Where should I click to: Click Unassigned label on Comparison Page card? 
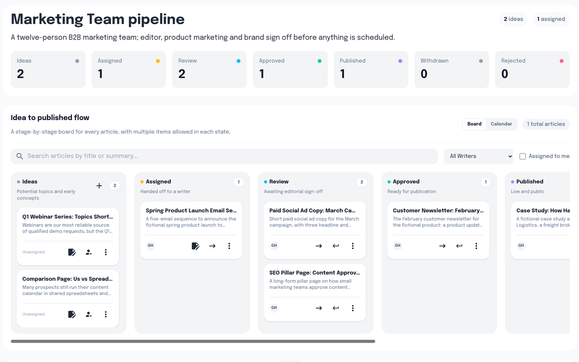(x=33, y=314)
